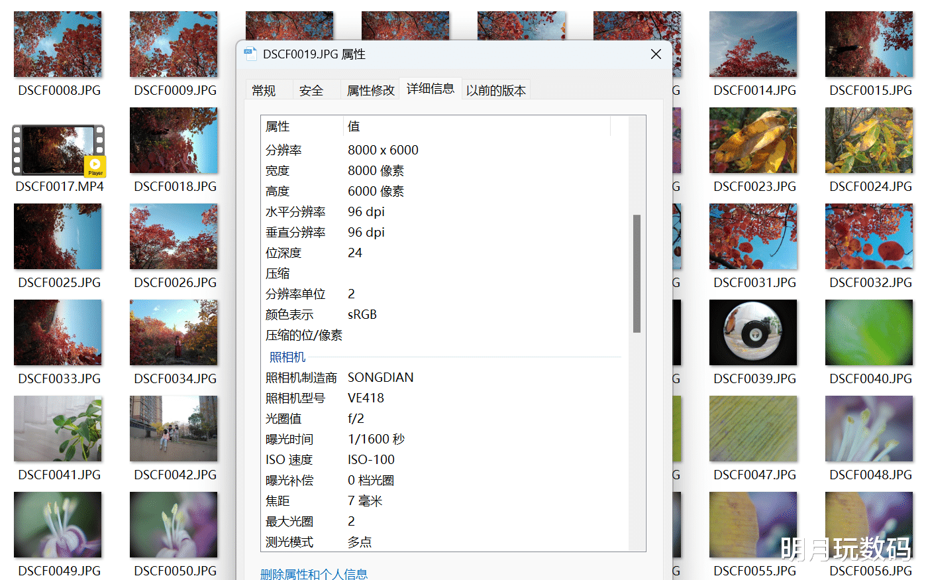The width and height of the screenshot is (926, 580).
Task: Select the 分辨率单位 property row
Action: (x=444, y=294)
